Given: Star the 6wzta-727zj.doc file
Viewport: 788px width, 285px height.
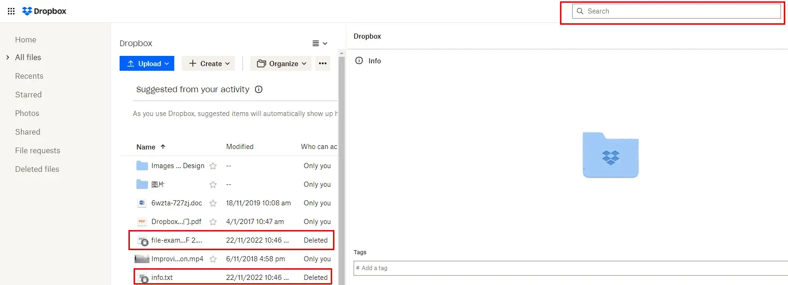Looking at the screenshot, I should 213,203.
